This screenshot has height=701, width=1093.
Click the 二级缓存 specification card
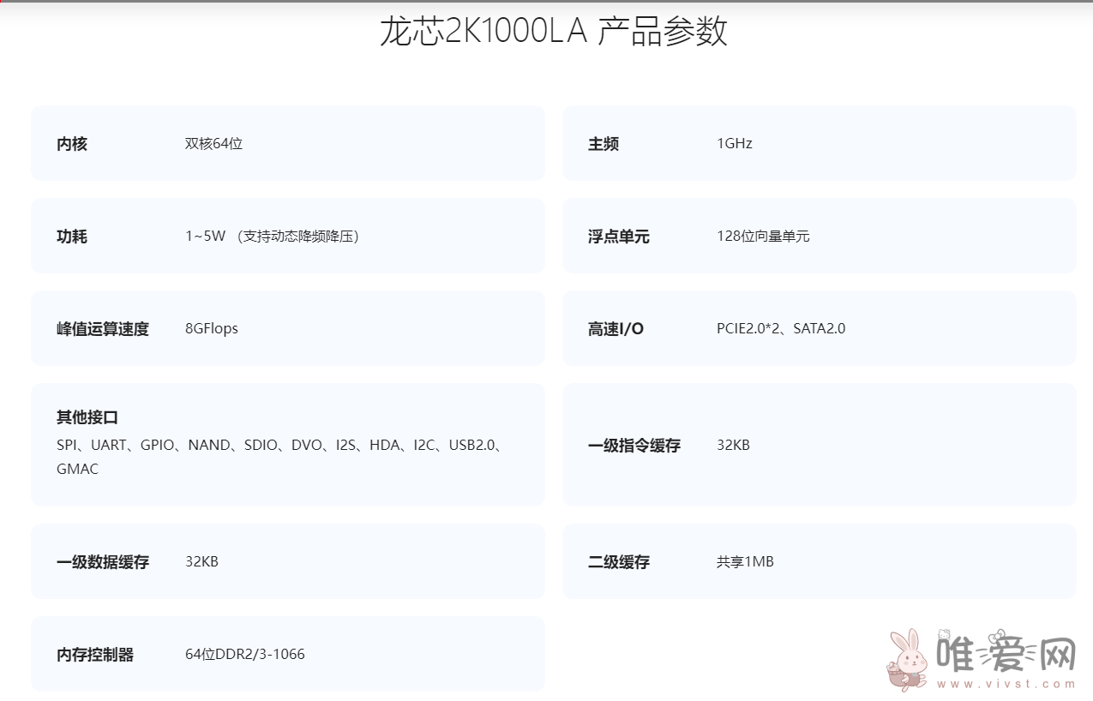(819, 561)
